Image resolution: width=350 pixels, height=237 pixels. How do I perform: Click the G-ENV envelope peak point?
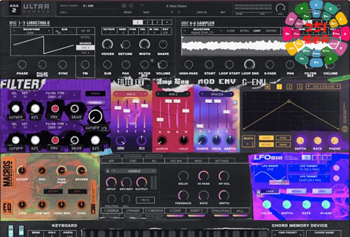289,101
